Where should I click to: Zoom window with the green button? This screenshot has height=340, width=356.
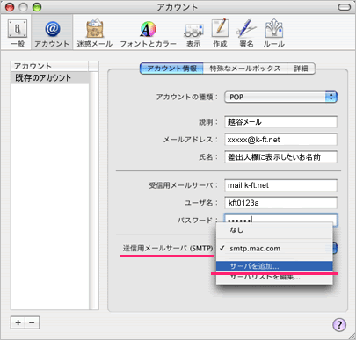37,7
